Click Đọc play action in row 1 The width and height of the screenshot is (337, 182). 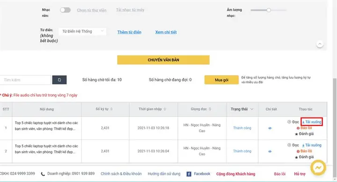point(293,122)
